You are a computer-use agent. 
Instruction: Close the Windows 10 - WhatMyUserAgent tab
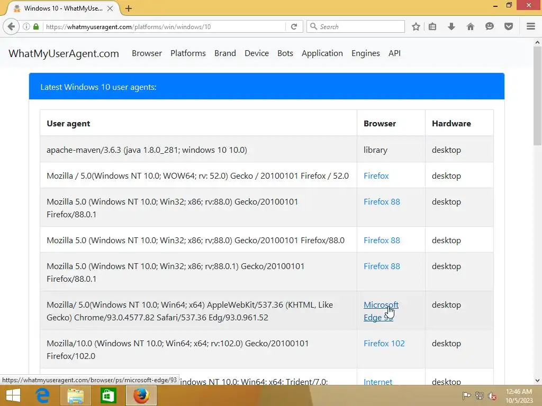pos(110,8)
